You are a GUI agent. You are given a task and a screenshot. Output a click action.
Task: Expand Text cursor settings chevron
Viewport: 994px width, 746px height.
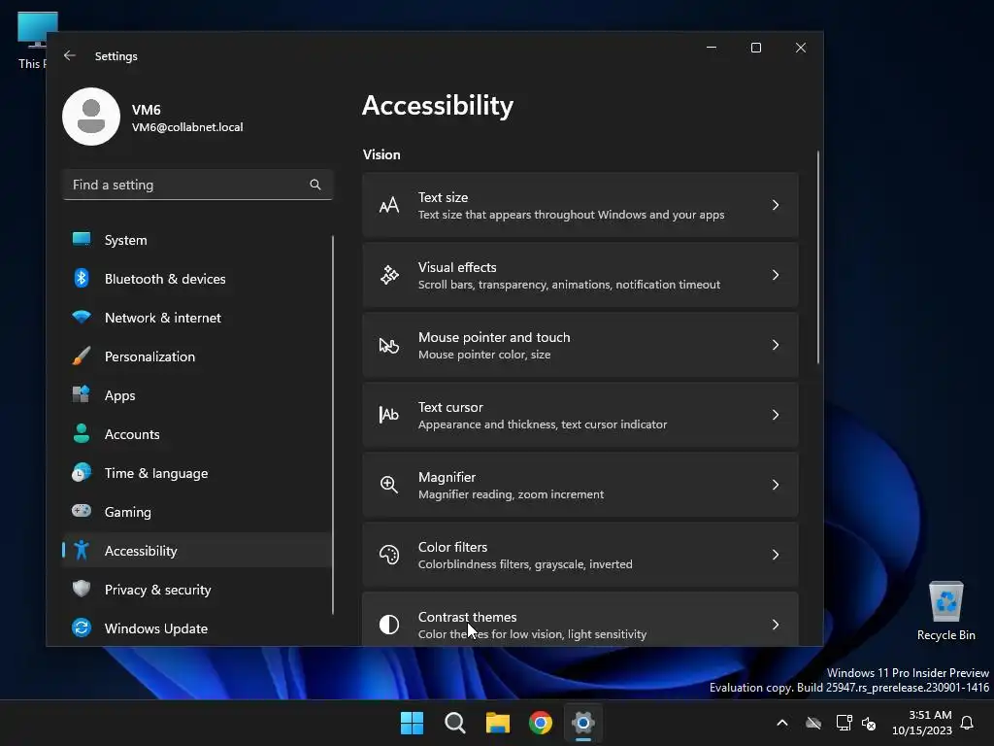776,415
